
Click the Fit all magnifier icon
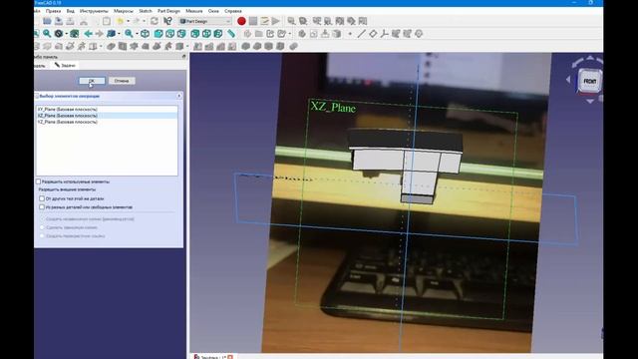tap(47, 34)
